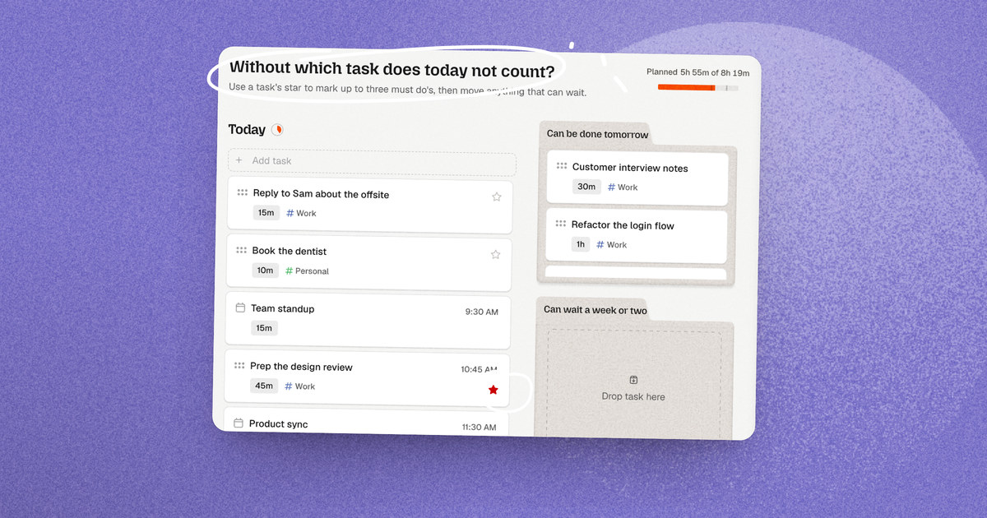Click the Work tag on Refactor the login flow
Image resolution: width=987 pixels, height=518 pixels.
pyautogui.click(x=612, y=244)
